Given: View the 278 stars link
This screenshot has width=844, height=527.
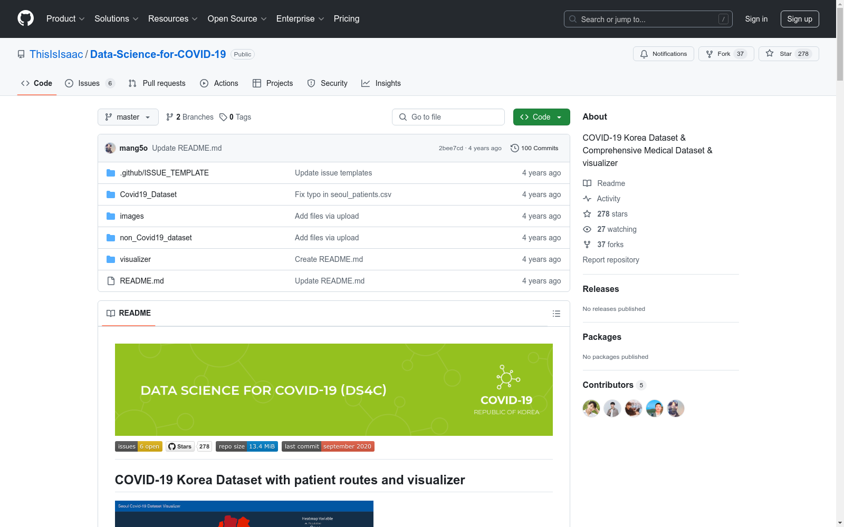Looking at the screenshot, I should (x=605, y=214).
